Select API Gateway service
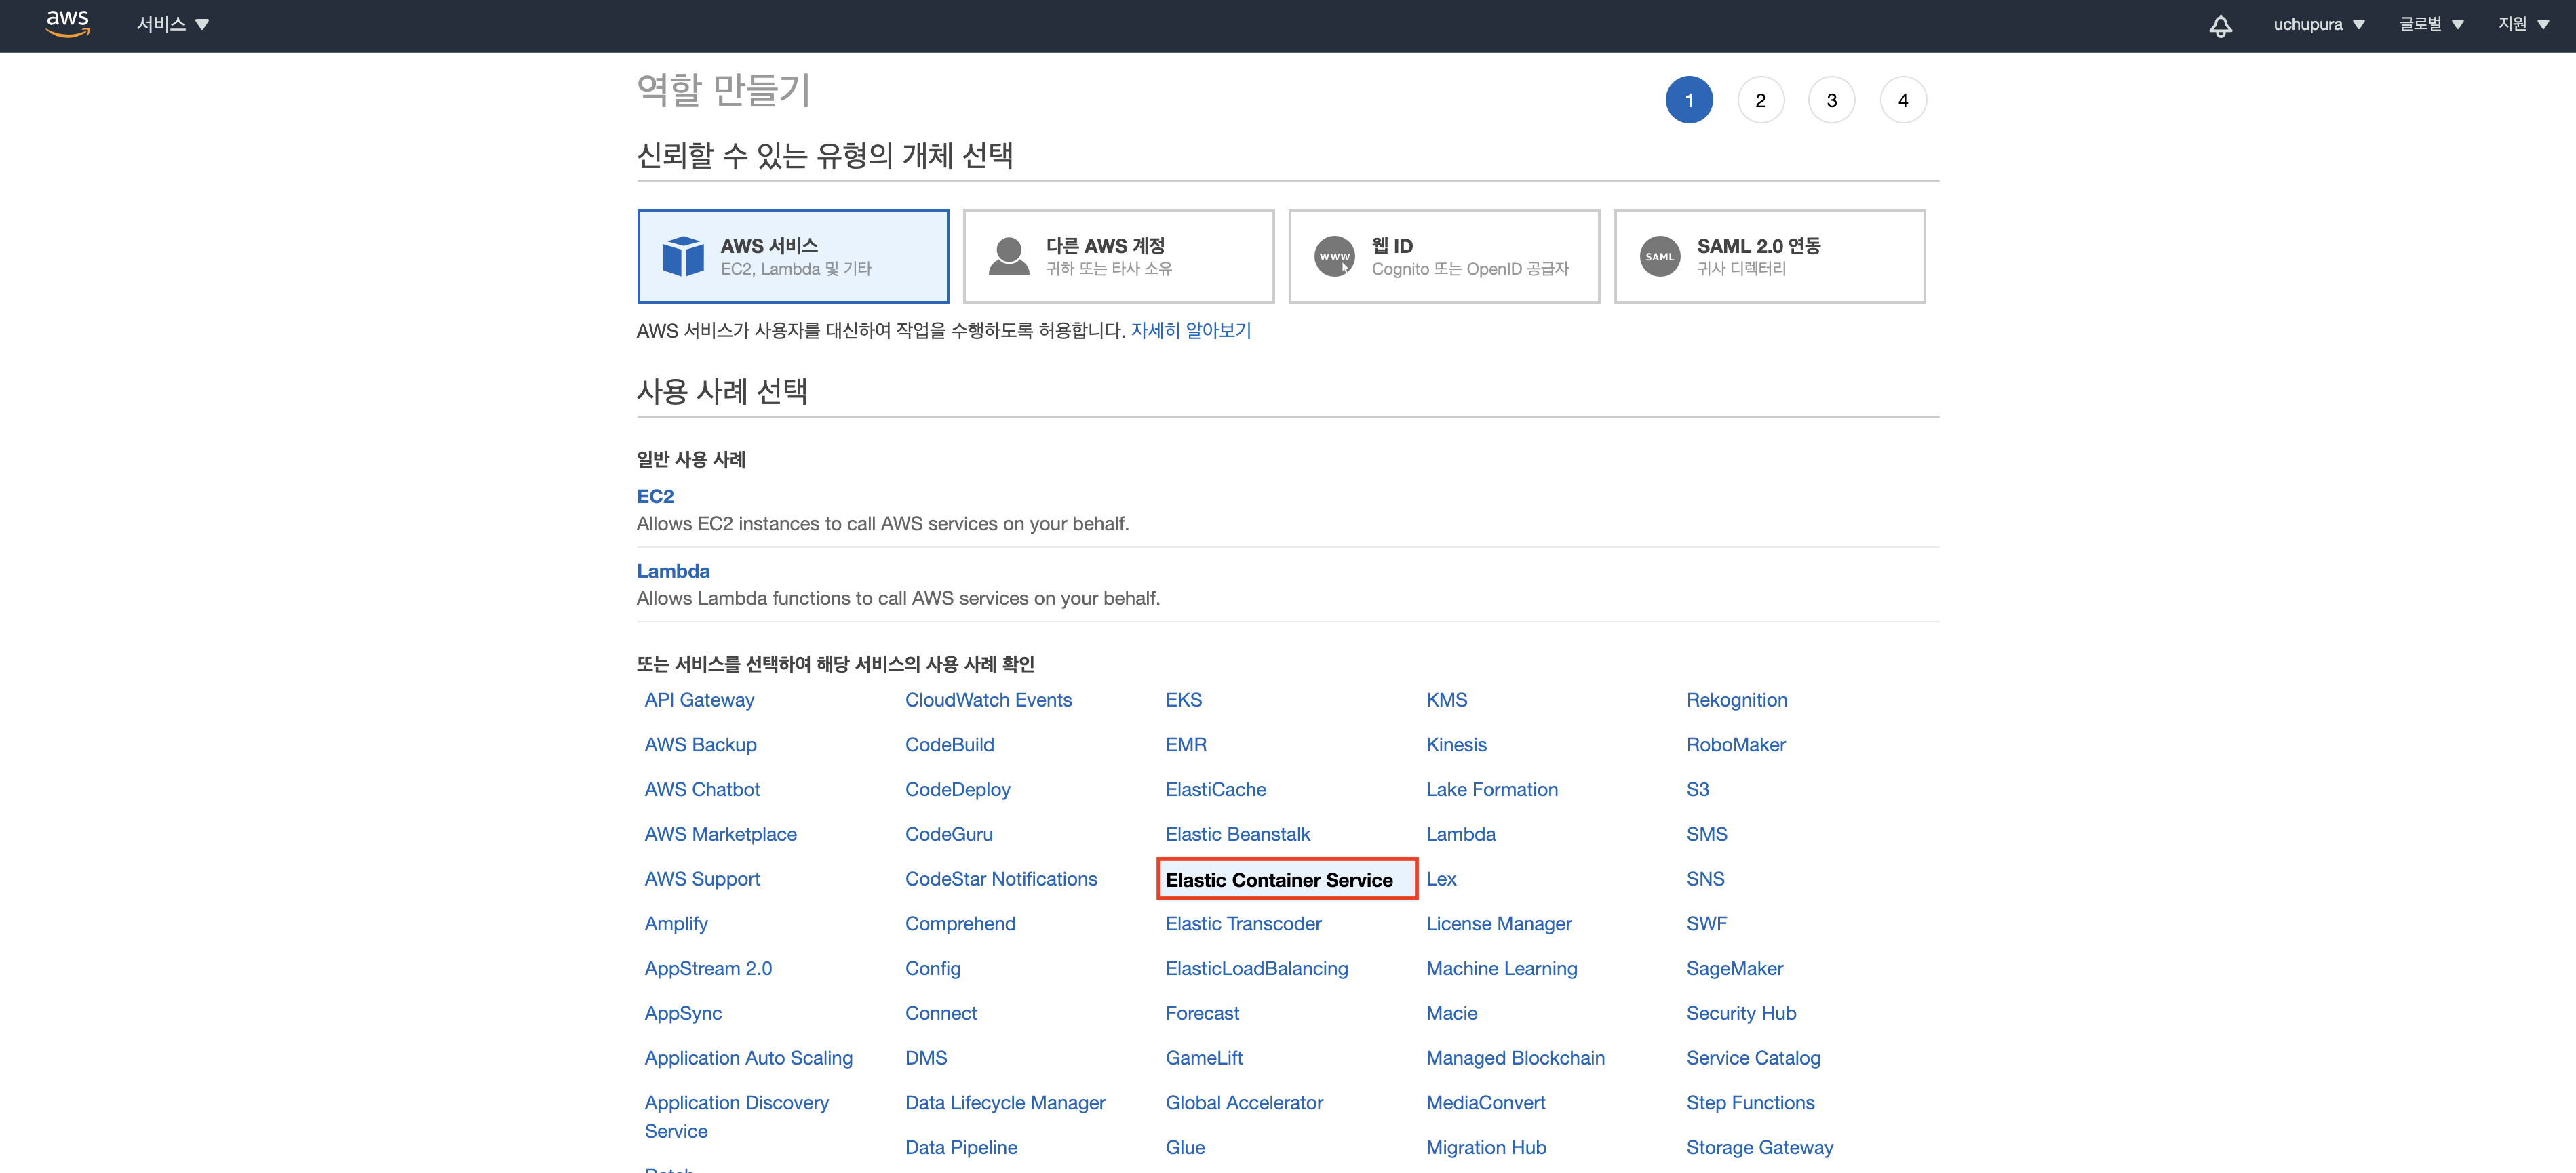 point(699,700)
